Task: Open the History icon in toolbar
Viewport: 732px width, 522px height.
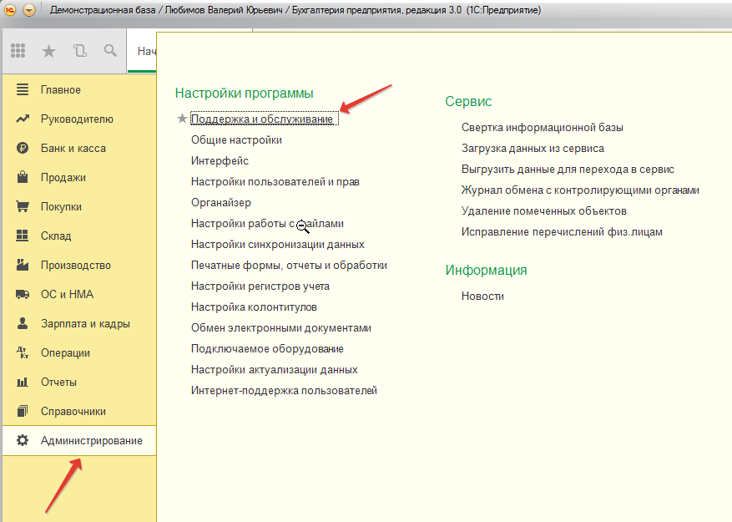Action: 79,51
